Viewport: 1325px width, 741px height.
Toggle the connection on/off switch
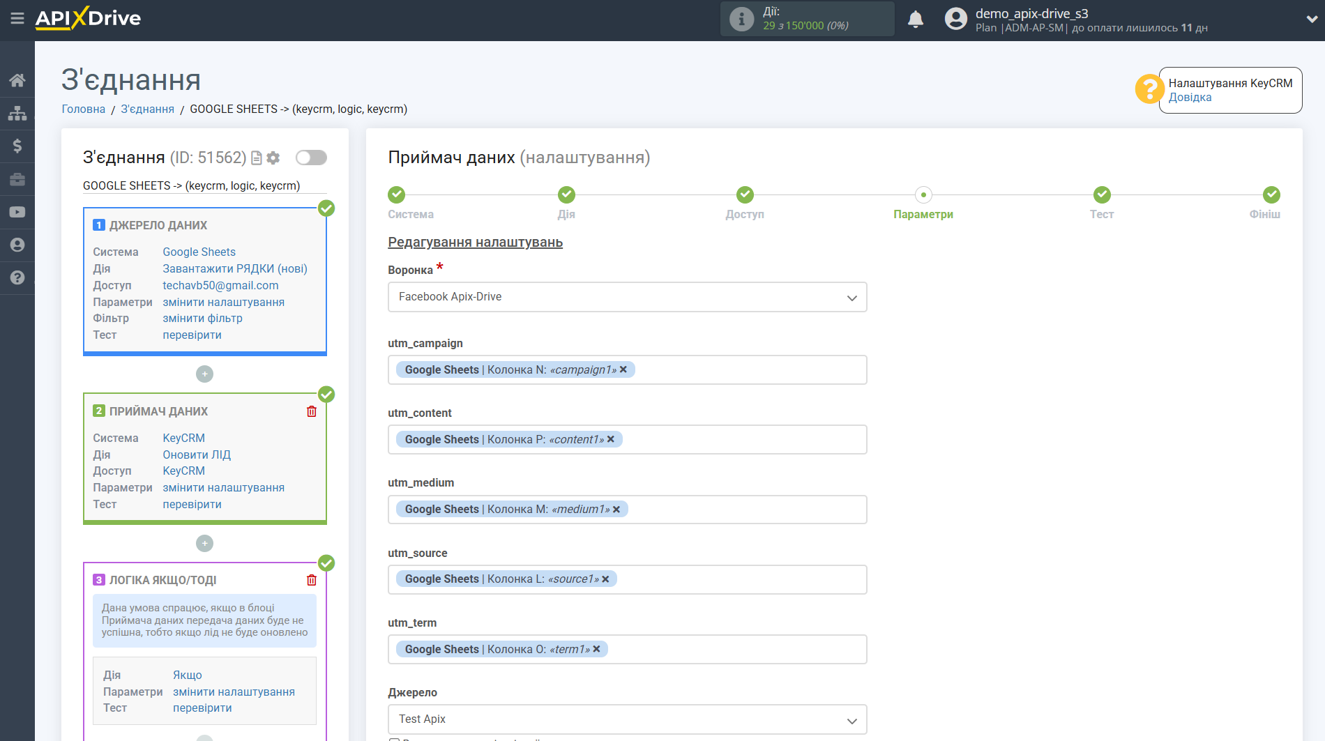pos(311,158)
